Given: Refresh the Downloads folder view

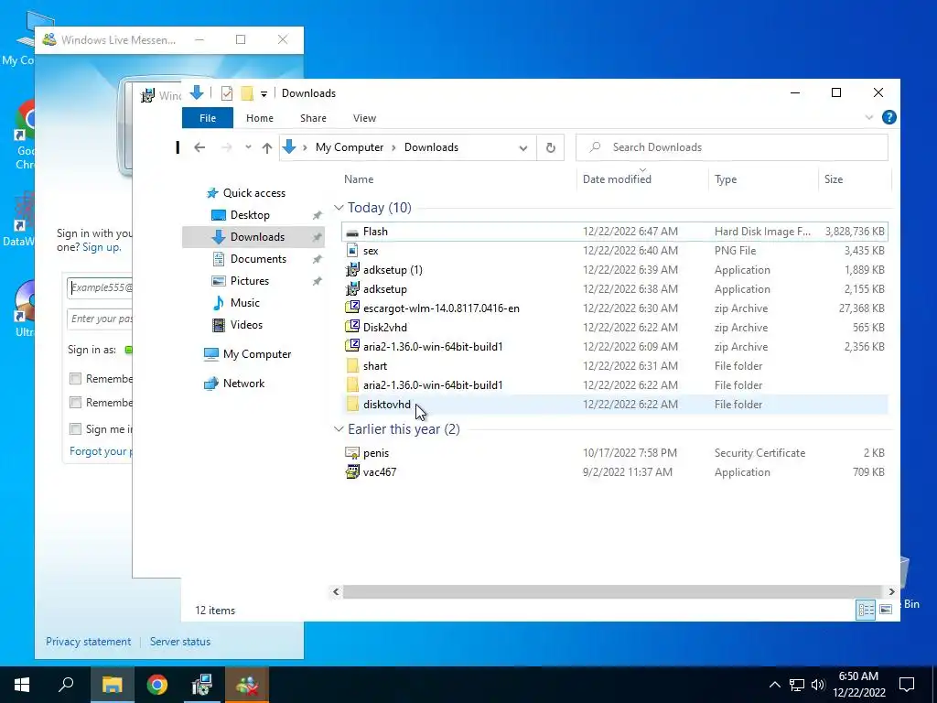Looking at the screenshot, I should pos(550,147).
